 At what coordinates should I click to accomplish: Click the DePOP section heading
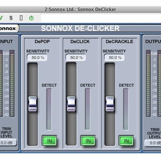pyautogui.click(x=42, y=42)
